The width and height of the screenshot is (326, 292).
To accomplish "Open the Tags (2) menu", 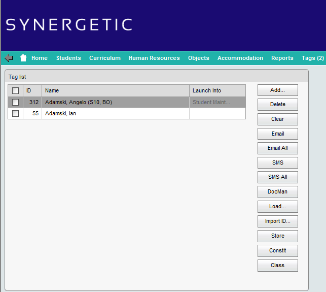I will click(x=313, y=58).
